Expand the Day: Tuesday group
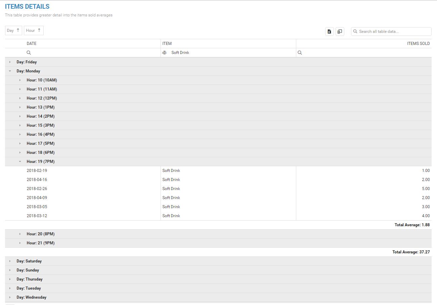Screen dimensions: 437x305 [x=10, y=288]
